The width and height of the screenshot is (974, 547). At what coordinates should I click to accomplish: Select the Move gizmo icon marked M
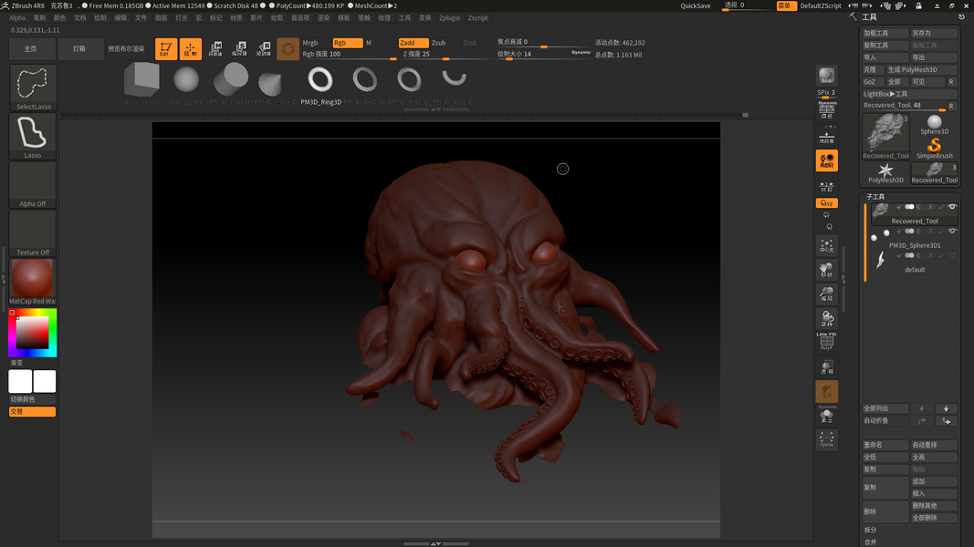(215, 49)
